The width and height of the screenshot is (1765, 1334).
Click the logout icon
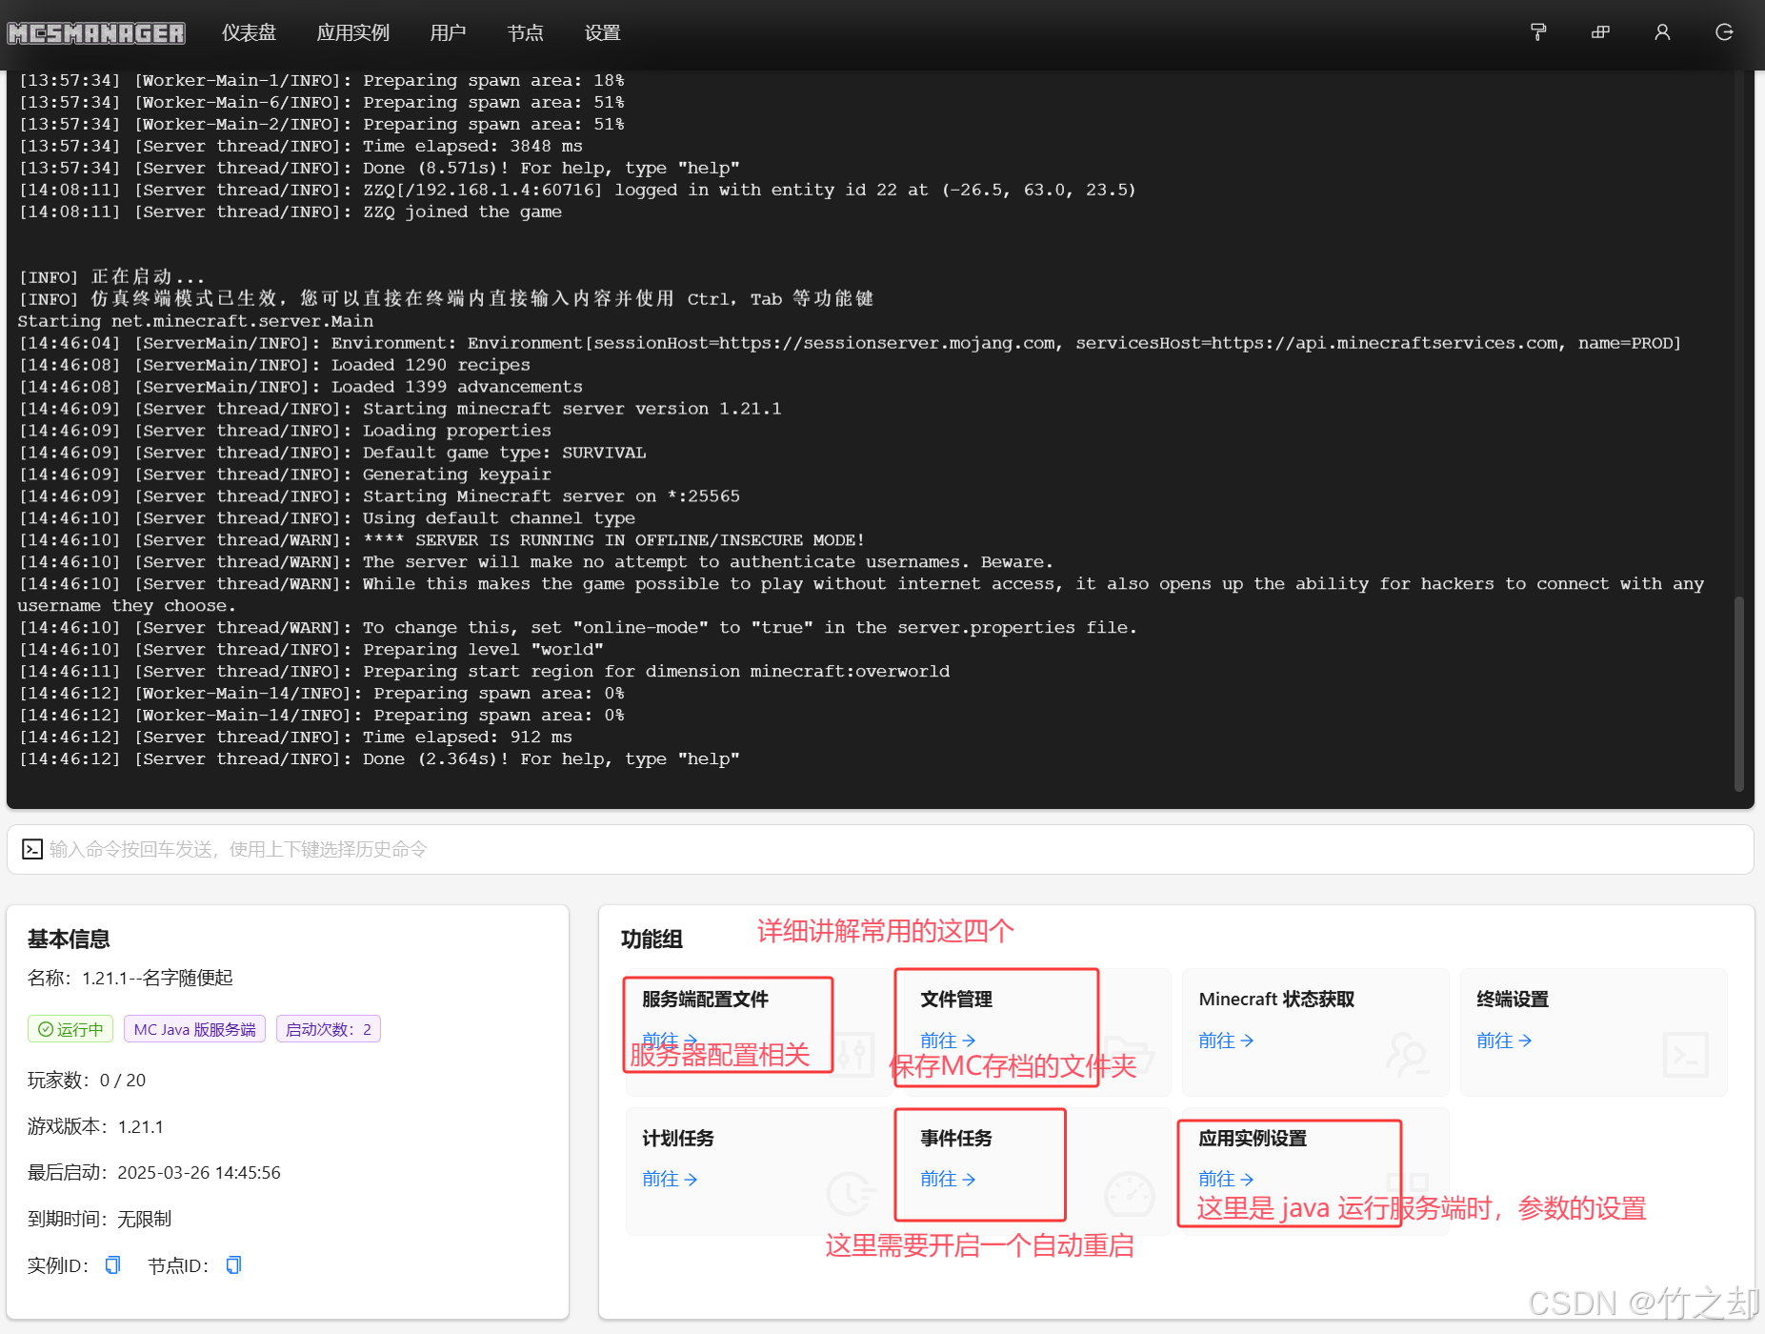coord(1724,32)
